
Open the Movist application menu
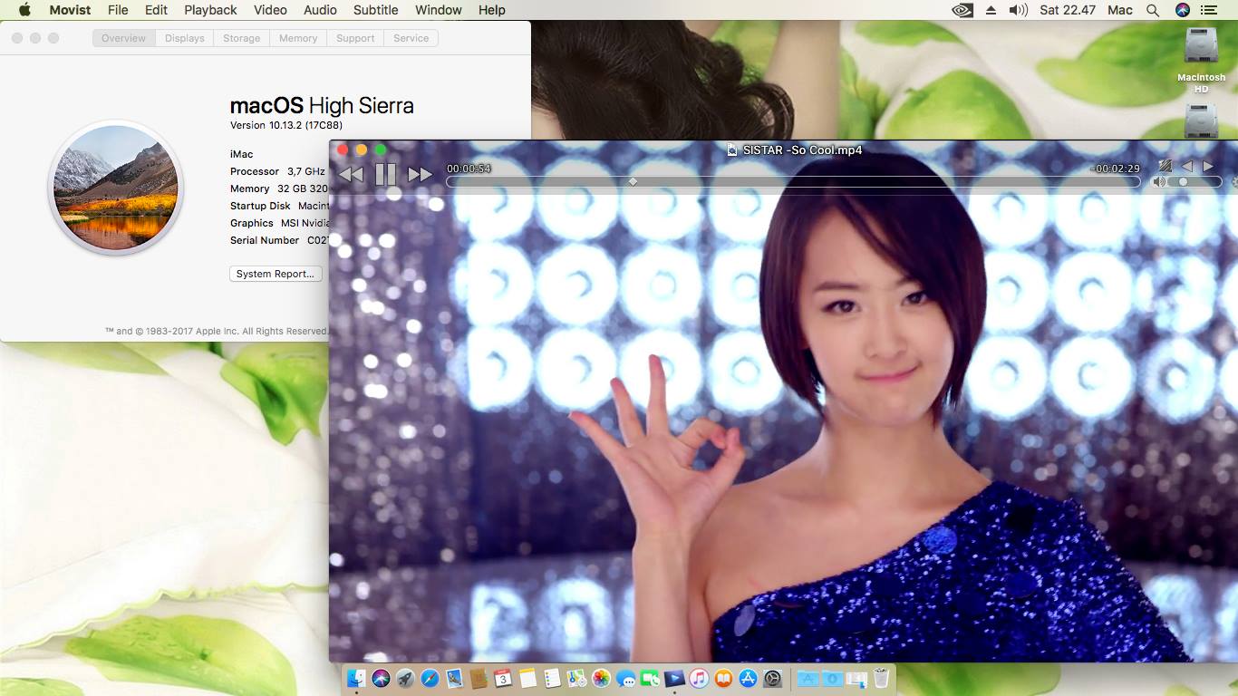click(x=70, y=10)
